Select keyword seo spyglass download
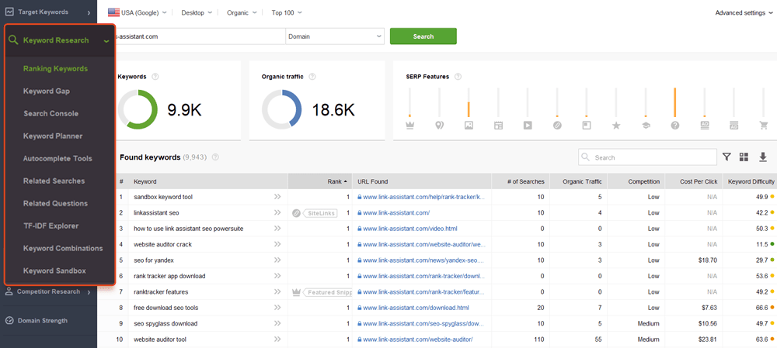777x348 pixels. click(166, 323)
